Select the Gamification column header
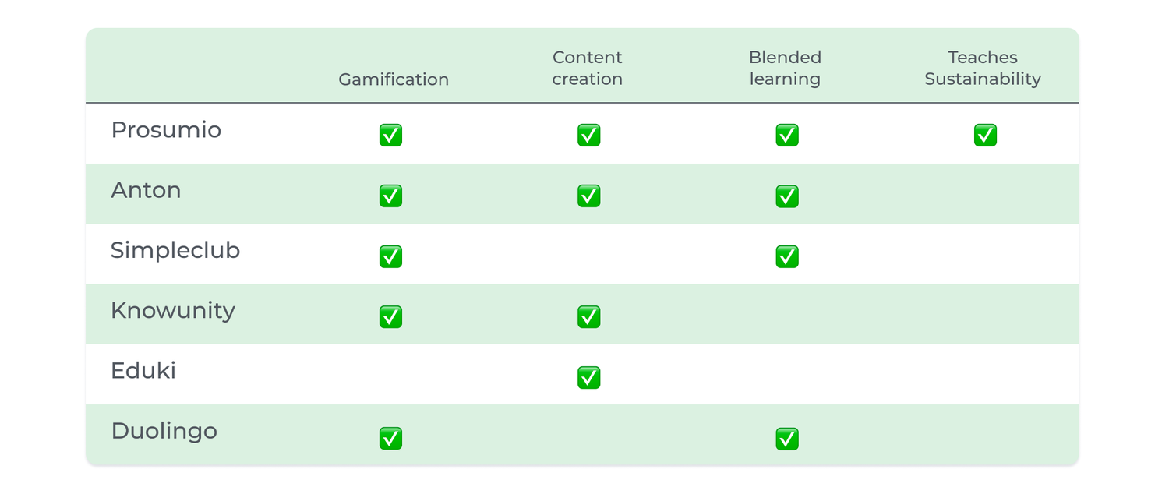The height and width of the screenshot is (501, 1169). 394,79
